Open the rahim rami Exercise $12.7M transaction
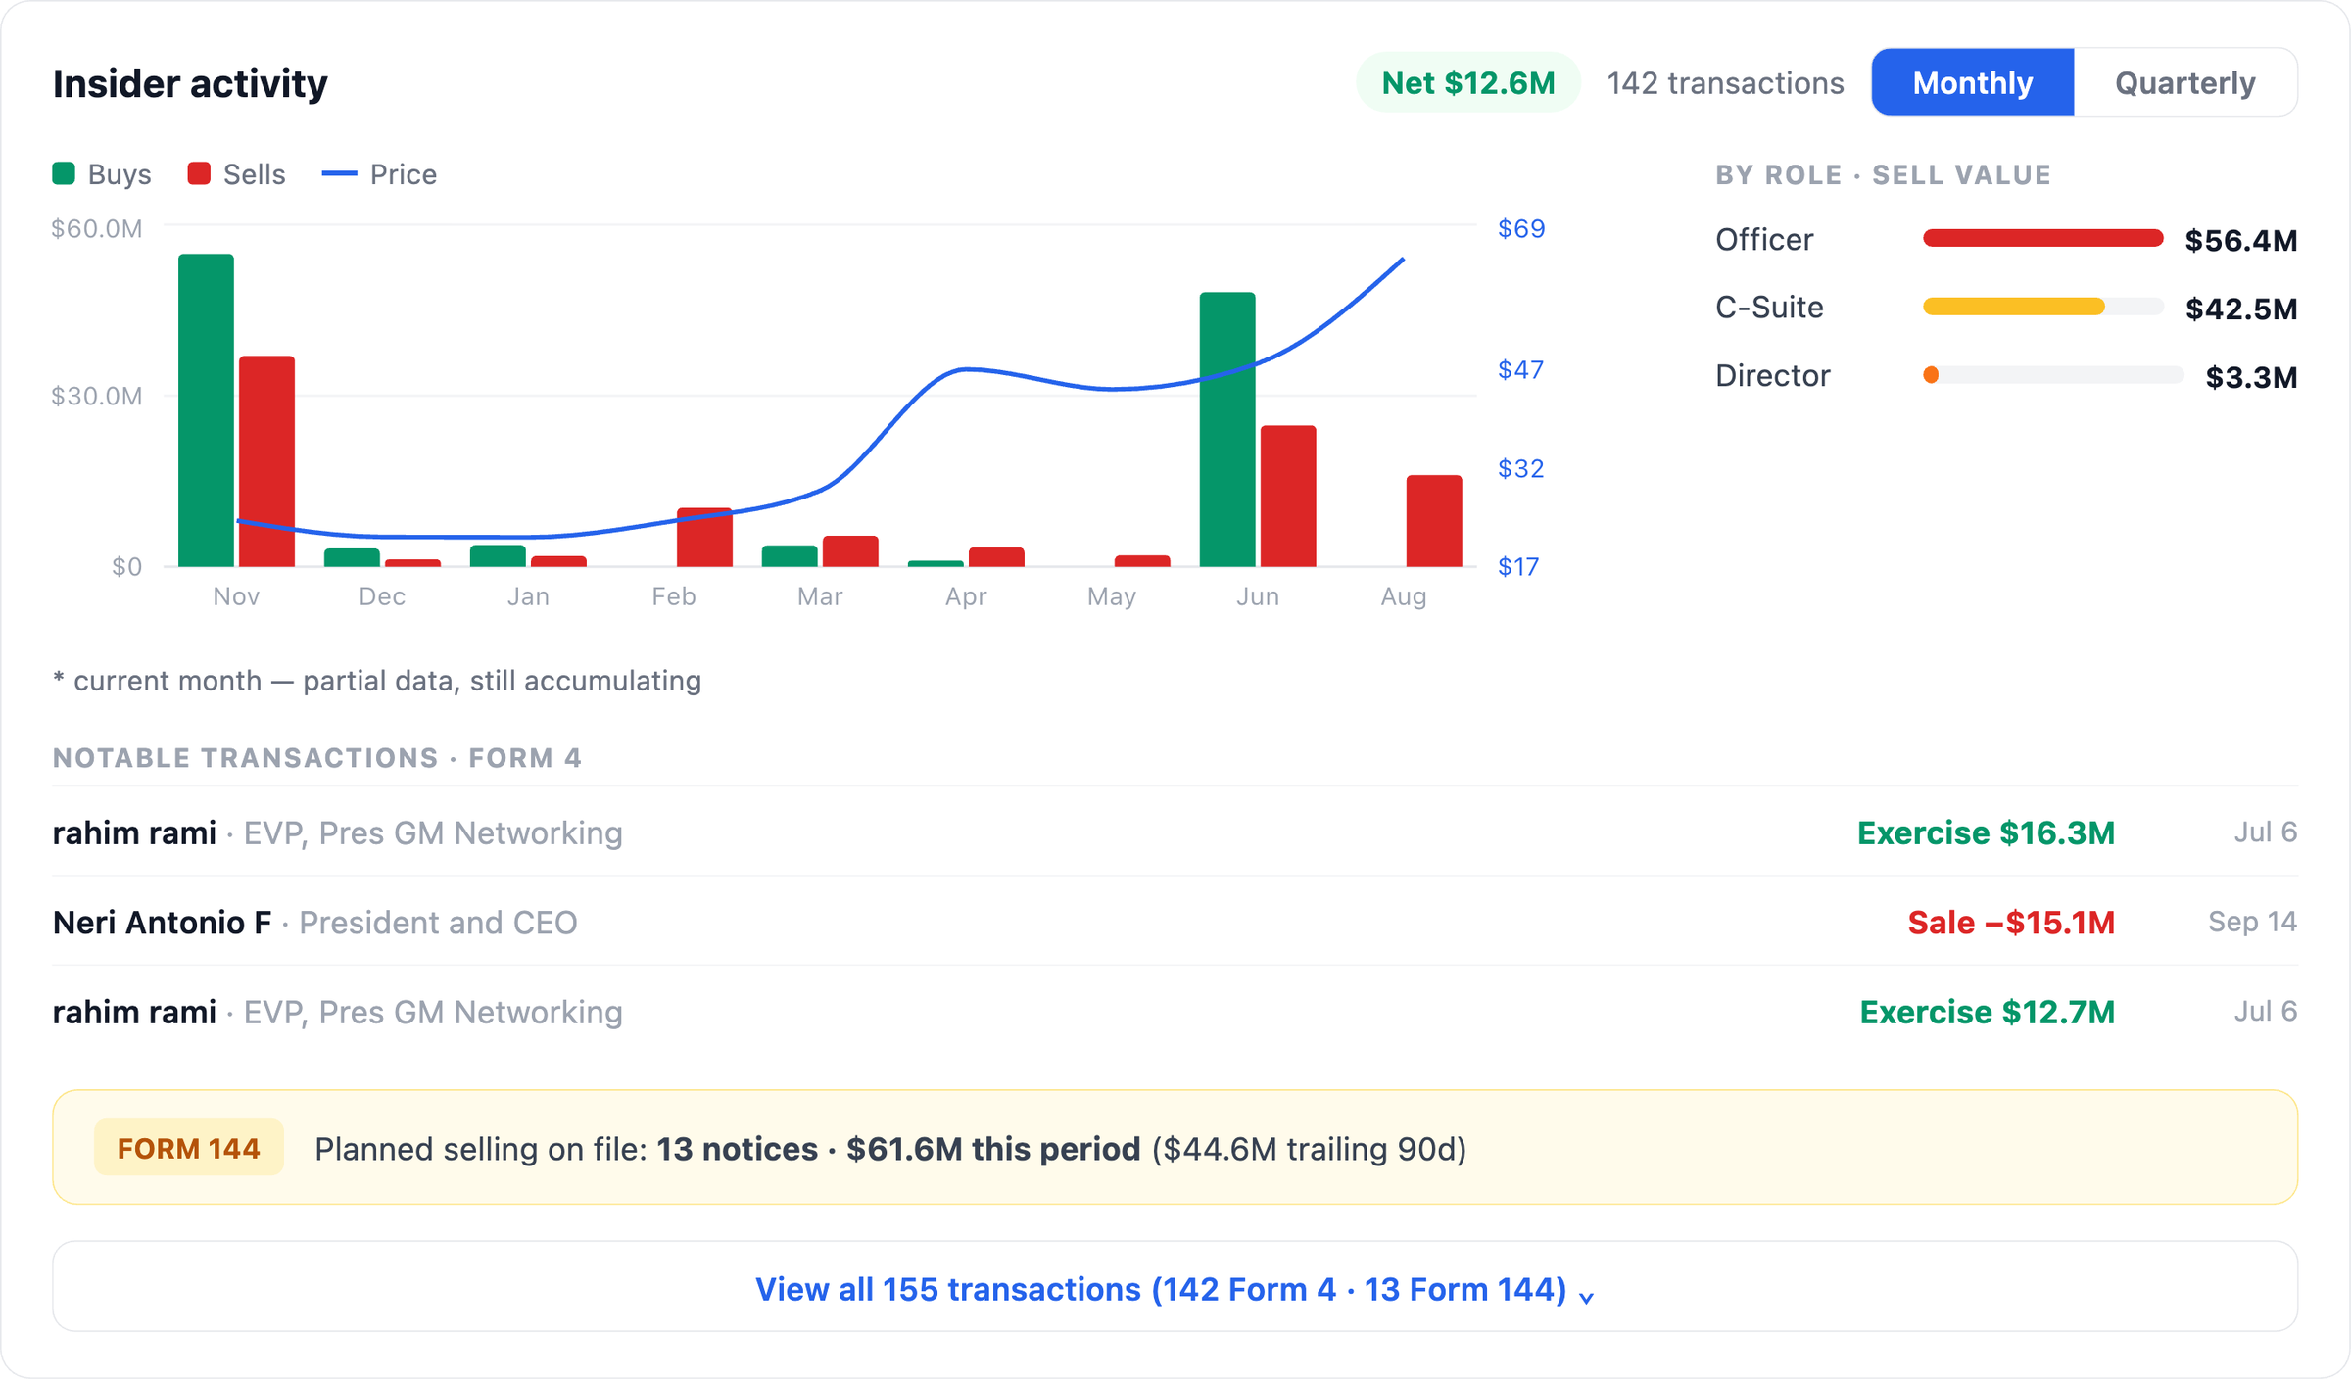 (1175, 1012)
